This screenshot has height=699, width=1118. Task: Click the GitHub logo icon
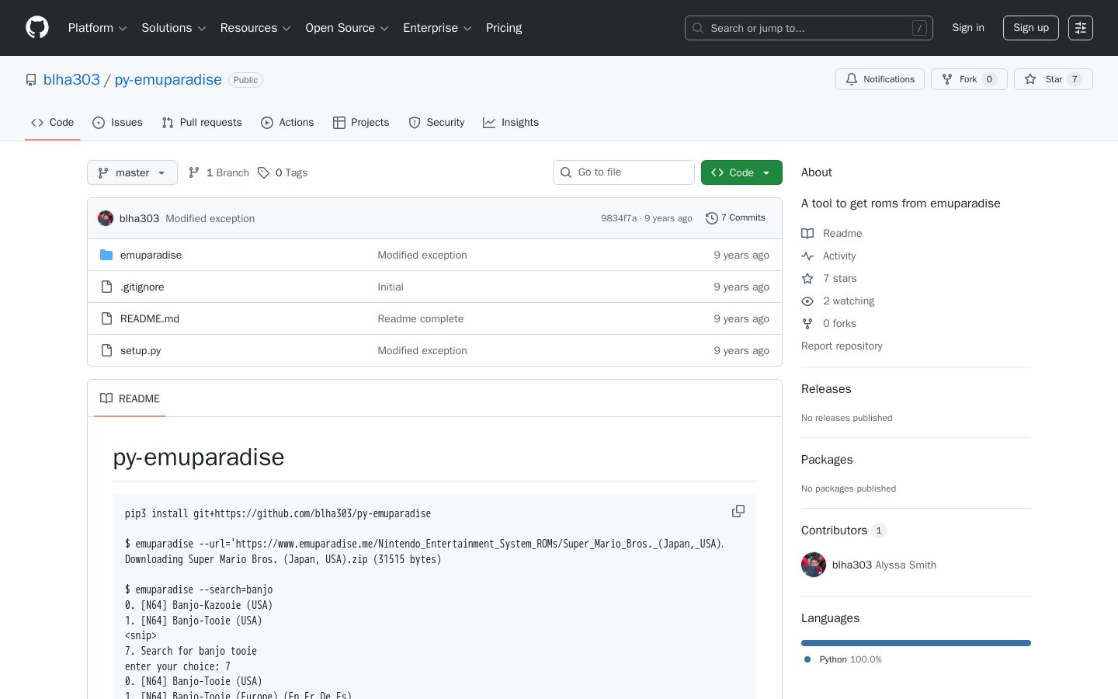point(37,28)
